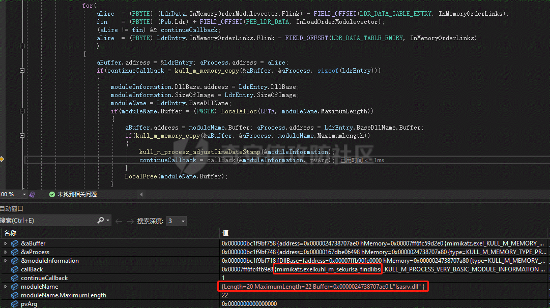Expand the moduleName variable row
Screen dimensions: 550x308
[5, 287]
